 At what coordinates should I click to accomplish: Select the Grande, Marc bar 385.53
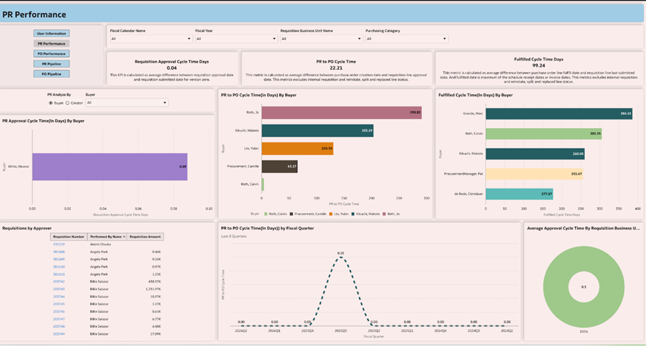(x=559, y=113)
